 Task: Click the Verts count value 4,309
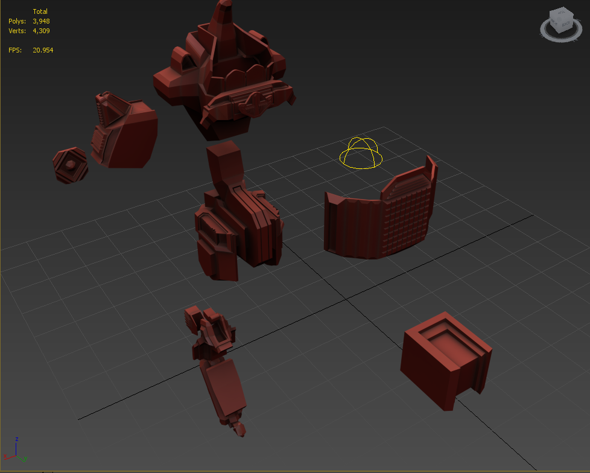pos(41,31)
